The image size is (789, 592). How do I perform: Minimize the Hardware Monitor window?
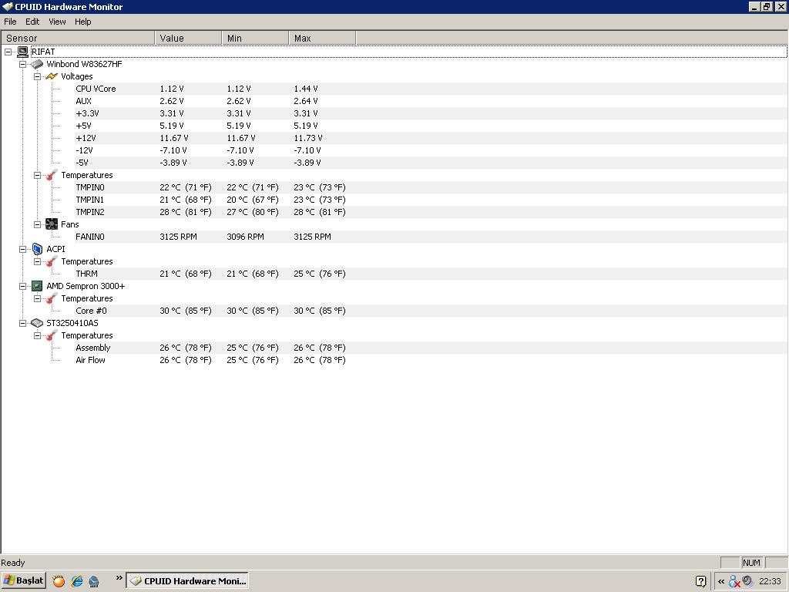click(754, 6)
